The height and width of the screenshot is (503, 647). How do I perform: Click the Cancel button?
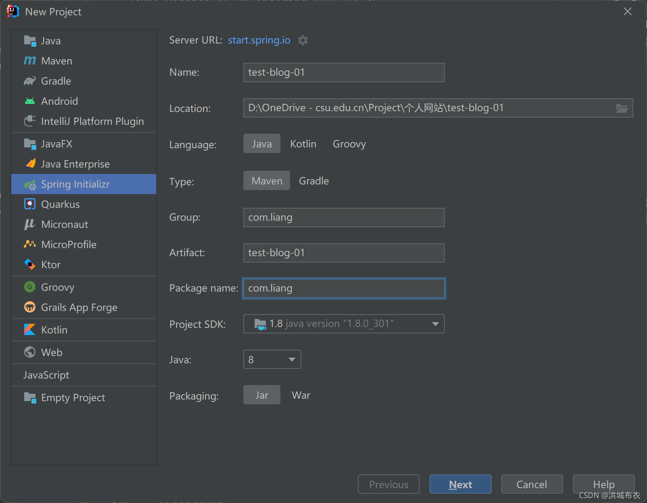tap(532, 484)
